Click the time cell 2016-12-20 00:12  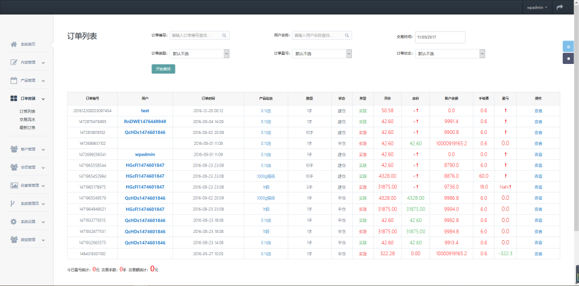tap(208, 111)
